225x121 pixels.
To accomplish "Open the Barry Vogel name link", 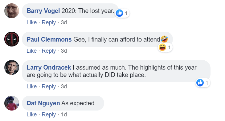I will click(43, 11).
